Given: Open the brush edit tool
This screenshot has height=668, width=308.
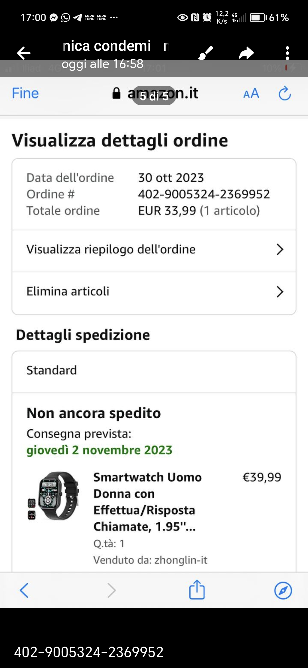Looking at the screenshot, I should (x=205, y=53).
